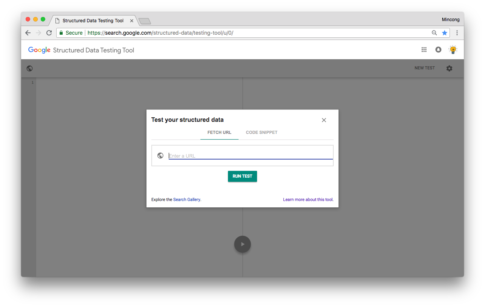This screenshot has height=307, width=485.
Task: Click the macOS red close window button
Action: click(28, 19)
